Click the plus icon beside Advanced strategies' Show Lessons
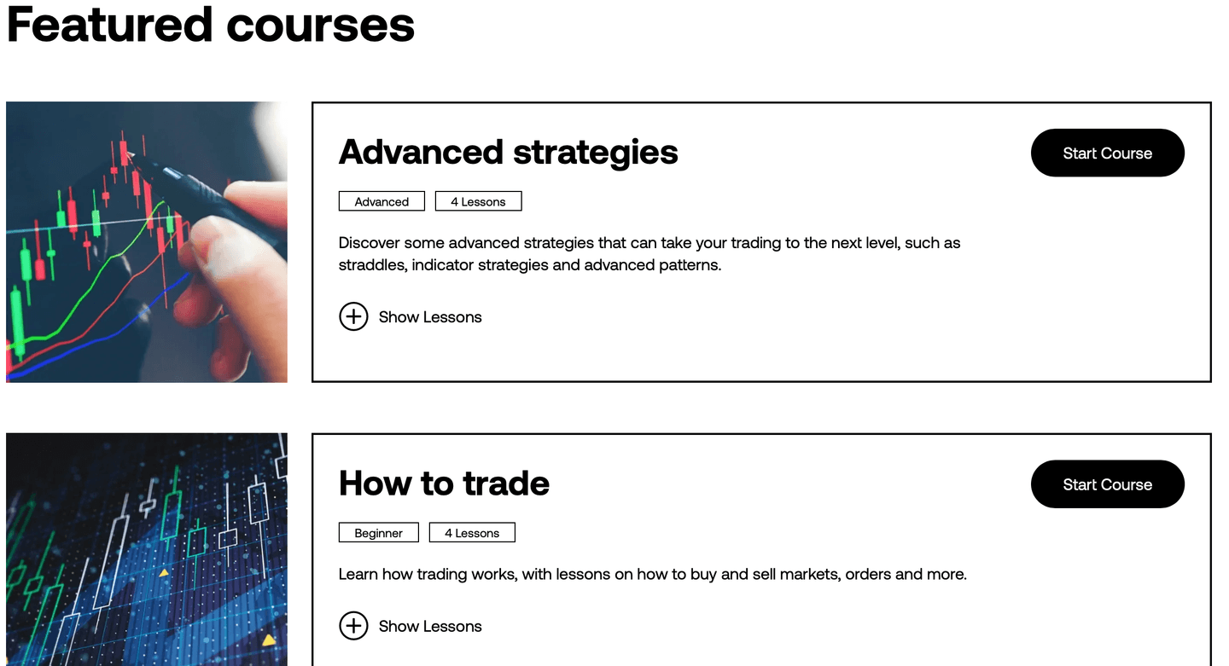Image resolution: width=1229 pixels, height=666 pixels. pos(353,316)
